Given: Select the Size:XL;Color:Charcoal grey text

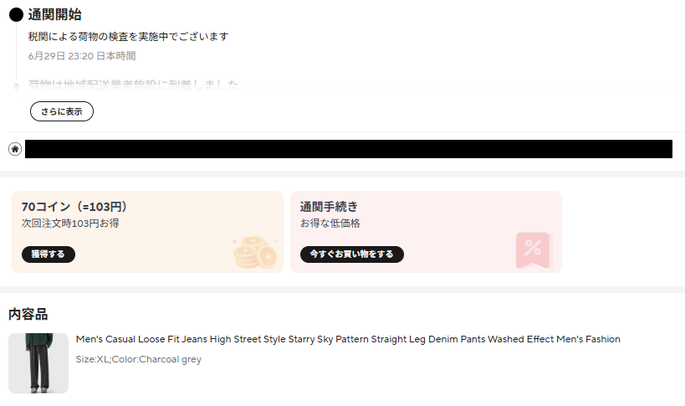Looking at the screenshot, I should tap(139, 359).
